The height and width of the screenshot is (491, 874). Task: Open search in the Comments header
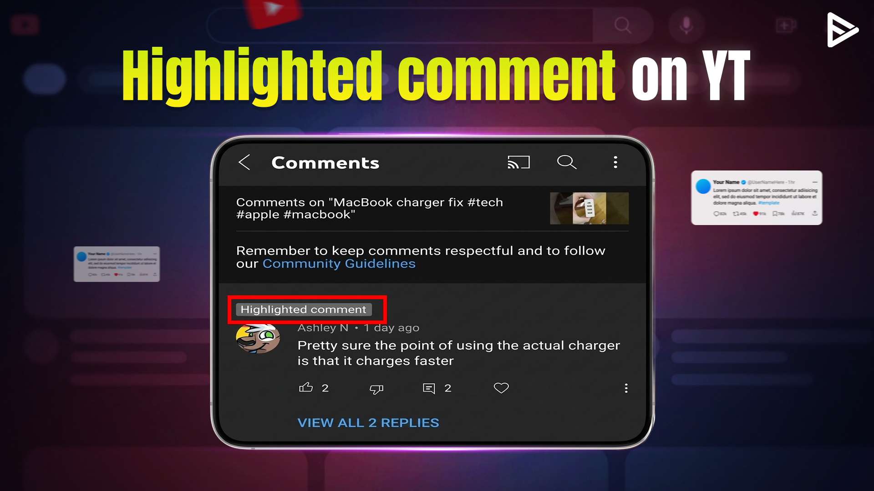click(x=567, y=162)
